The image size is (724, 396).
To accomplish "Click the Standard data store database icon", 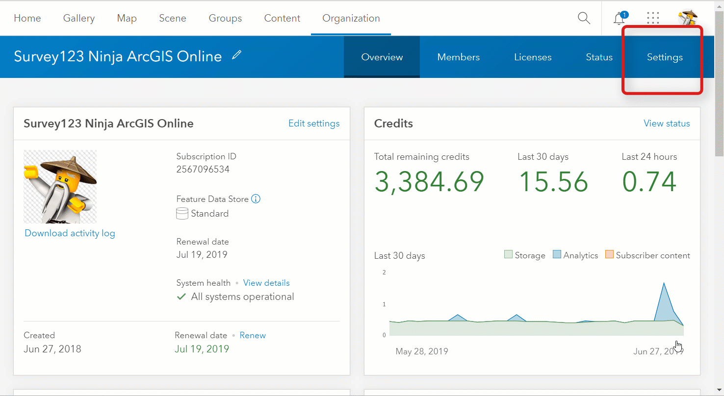I will (x=182, y=214).
